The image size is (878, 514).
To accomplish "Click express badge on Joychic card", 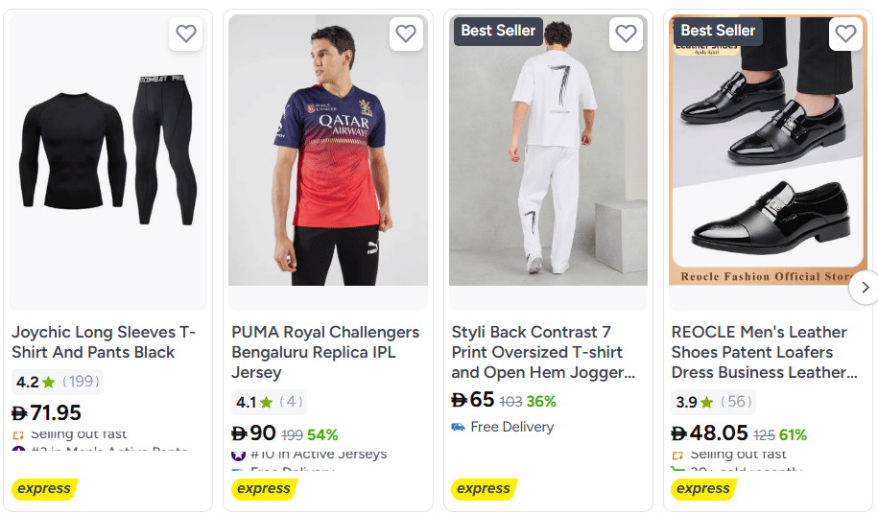I will [44, 489].
